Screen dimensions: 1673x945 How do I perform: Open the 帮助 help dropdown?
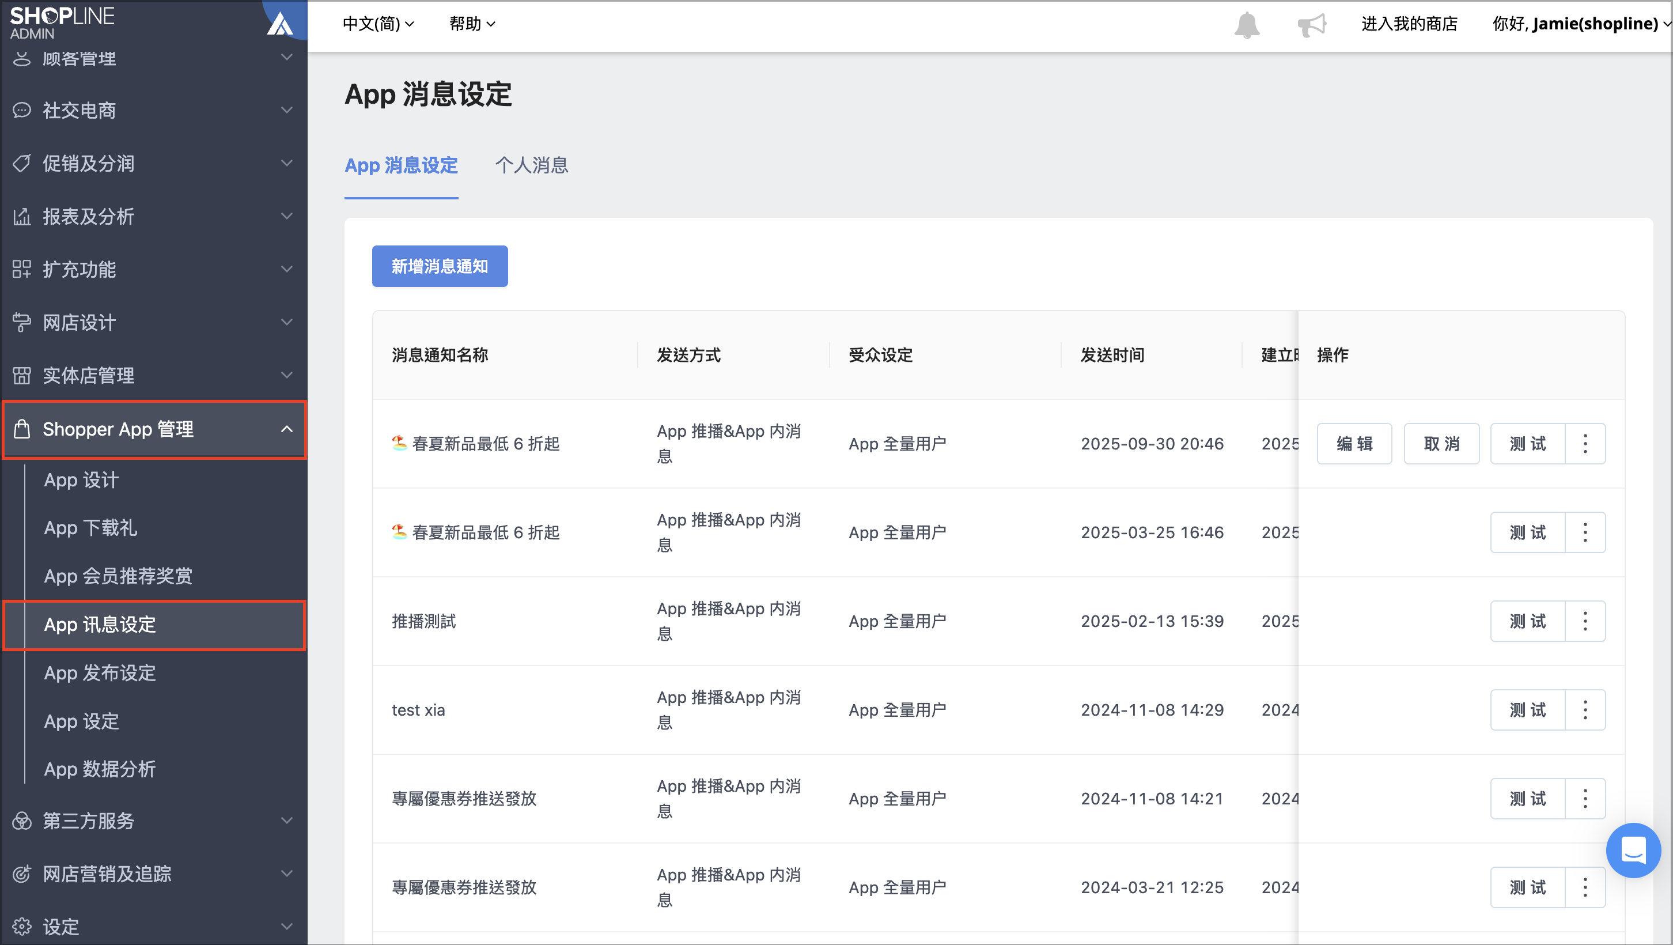pyautogui.click(x=472, y=24)
